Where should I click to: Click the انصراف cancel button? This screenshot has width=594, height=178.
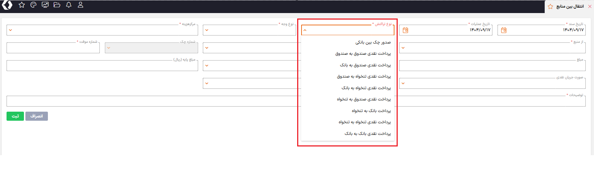point(37,116)
